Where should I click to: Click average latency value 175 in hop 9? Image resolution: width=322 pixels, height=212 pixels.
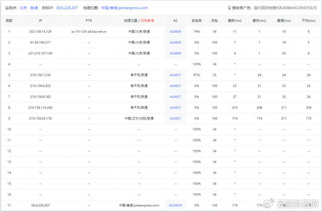(x=309, y=118)
